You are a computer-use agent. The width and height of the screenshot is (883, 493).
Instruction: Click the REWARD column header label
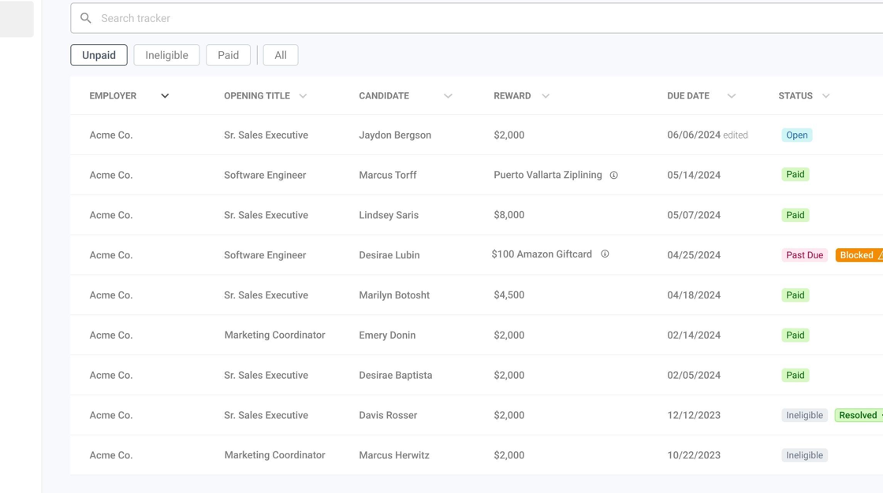click(512, 95)
